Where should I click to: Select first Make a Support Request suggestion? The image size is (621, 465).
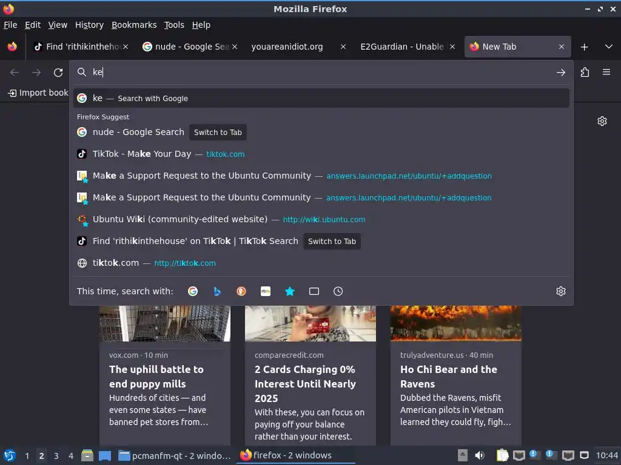(321, 176)
